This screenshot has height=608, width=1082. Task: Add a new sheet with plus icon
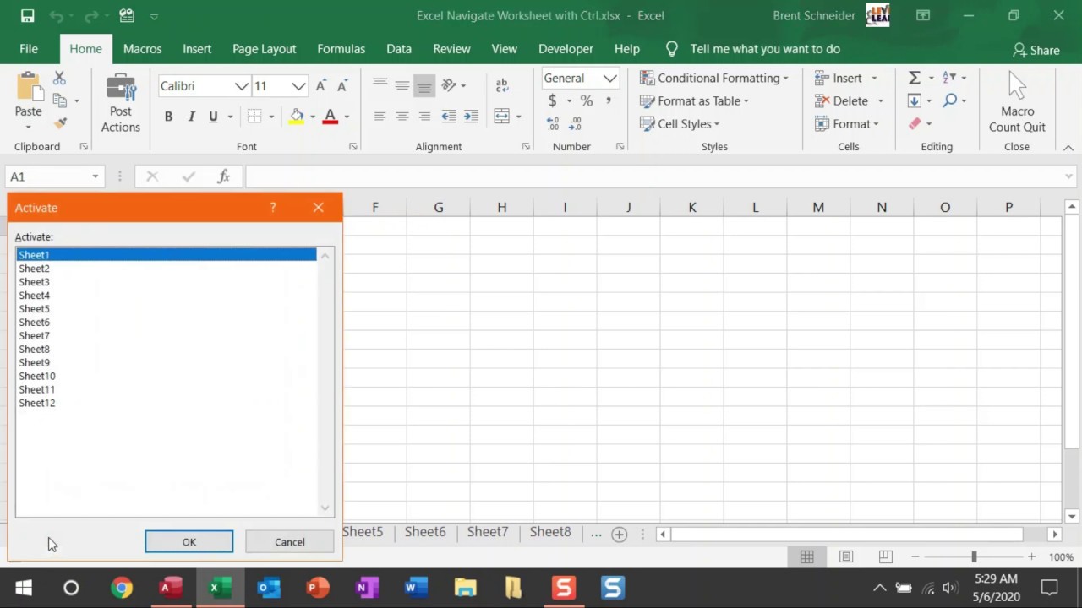point(620,534)
